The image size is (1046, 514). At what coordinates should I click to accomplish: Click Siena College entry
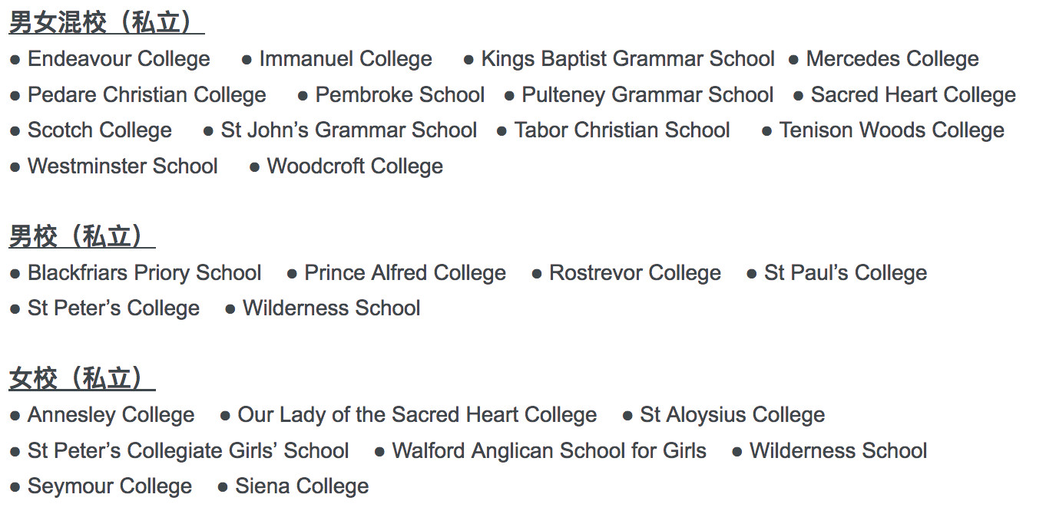(x=302, y=486)
